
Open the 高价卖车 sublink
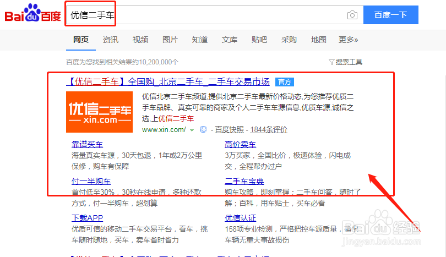point(241,144)
